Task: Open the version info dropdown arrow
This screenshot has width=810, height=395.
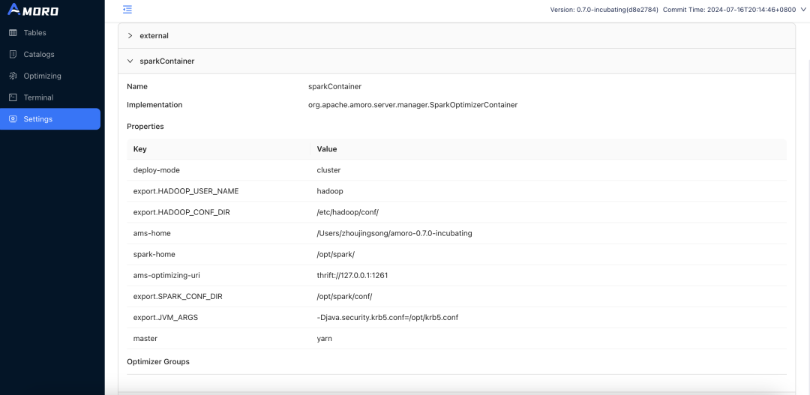Action: click(803, 10)
